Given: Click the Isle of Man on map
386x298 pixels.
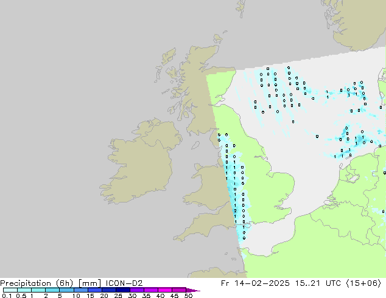Looking at the screenshot, I should point(195,145).
